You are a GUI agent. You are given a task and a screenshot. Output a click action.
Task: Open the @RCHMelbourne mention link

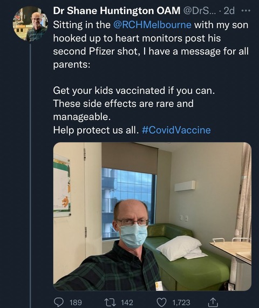pos(152,25)
